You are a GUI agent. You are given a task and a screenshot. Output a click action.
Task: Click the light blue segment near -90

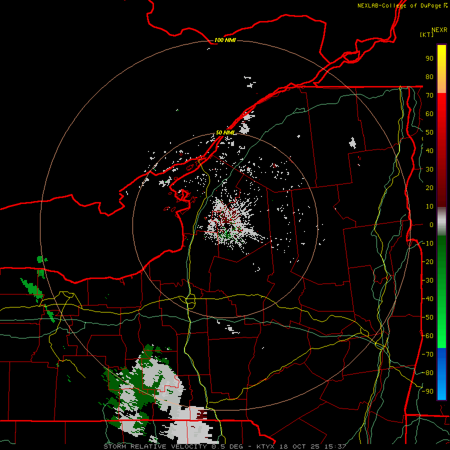click(x=441, y=390)
